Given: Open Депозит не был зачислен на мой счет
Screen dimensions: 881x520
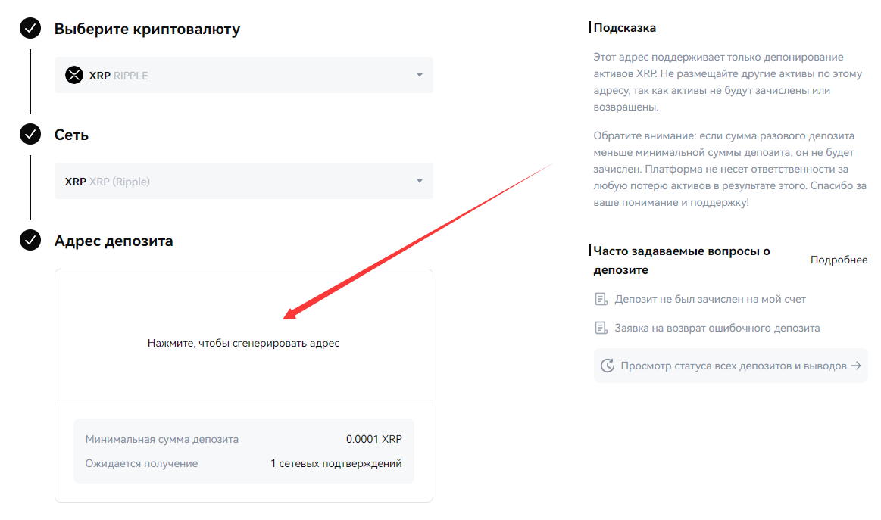Looking at the screenshot, I should pos(710,299).
